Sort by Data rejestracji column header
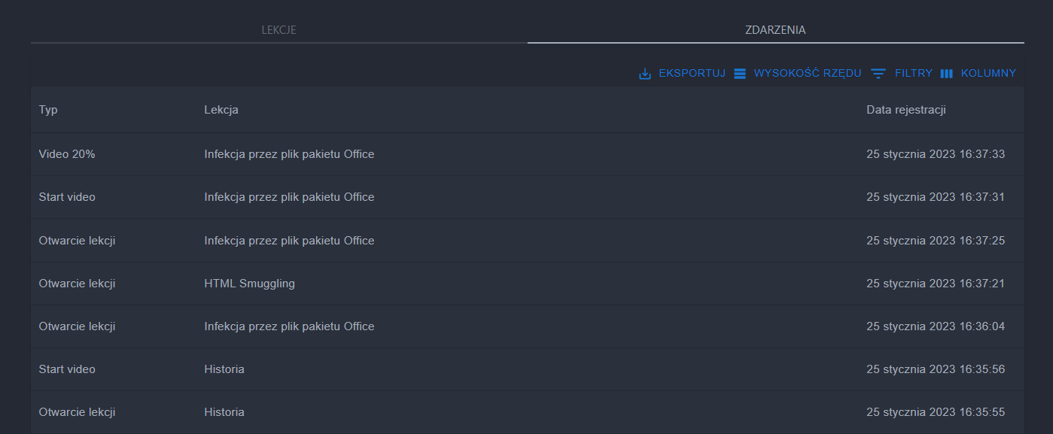Image resolution: width=1053 pixels, height=434 pixels. (906, 110)
